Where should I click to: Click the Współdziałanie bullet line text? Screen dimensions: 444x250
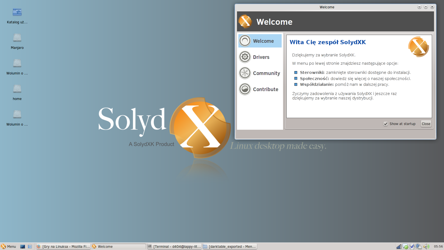point(344,84)
